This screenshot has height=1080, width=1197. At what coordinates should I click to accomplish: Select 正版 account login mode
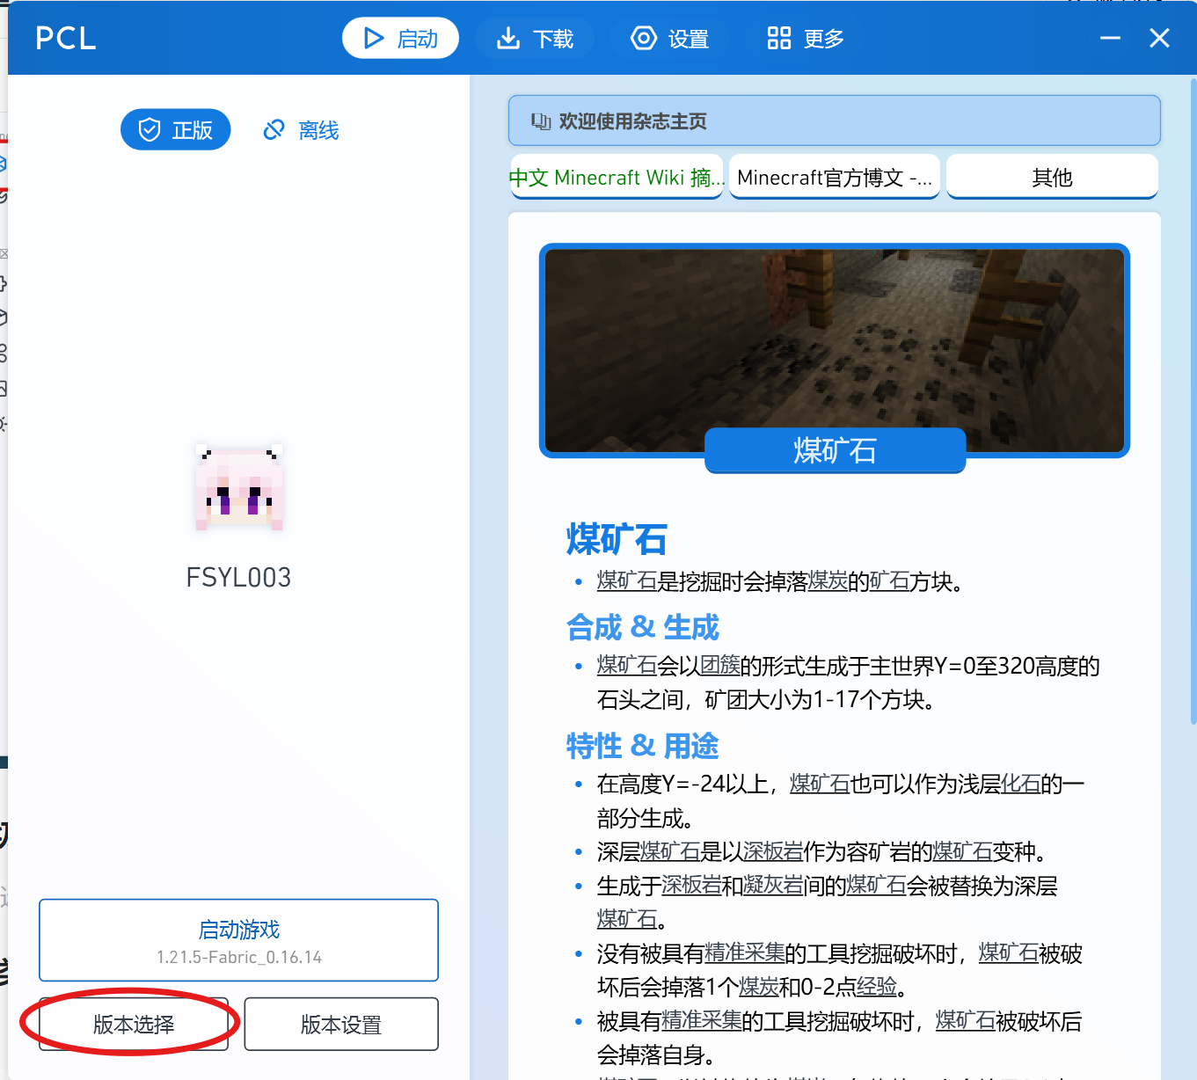point(175,130)
